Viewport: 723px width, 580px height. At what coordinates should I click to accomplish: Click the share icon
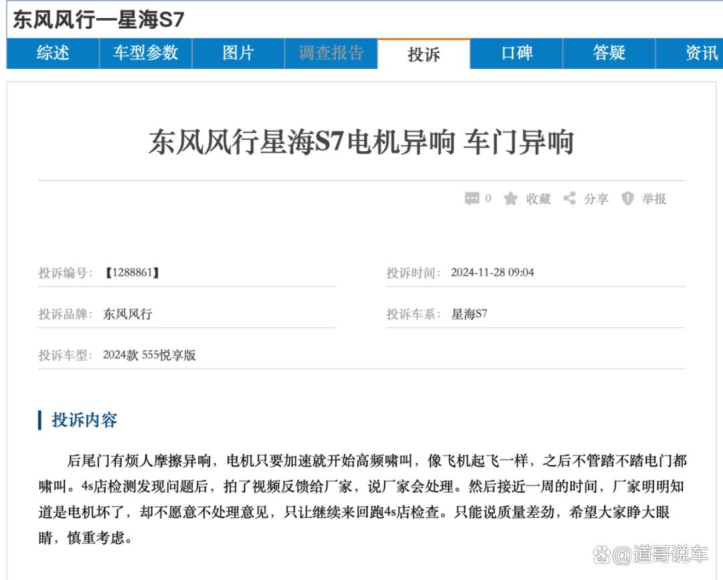[570, 199]
